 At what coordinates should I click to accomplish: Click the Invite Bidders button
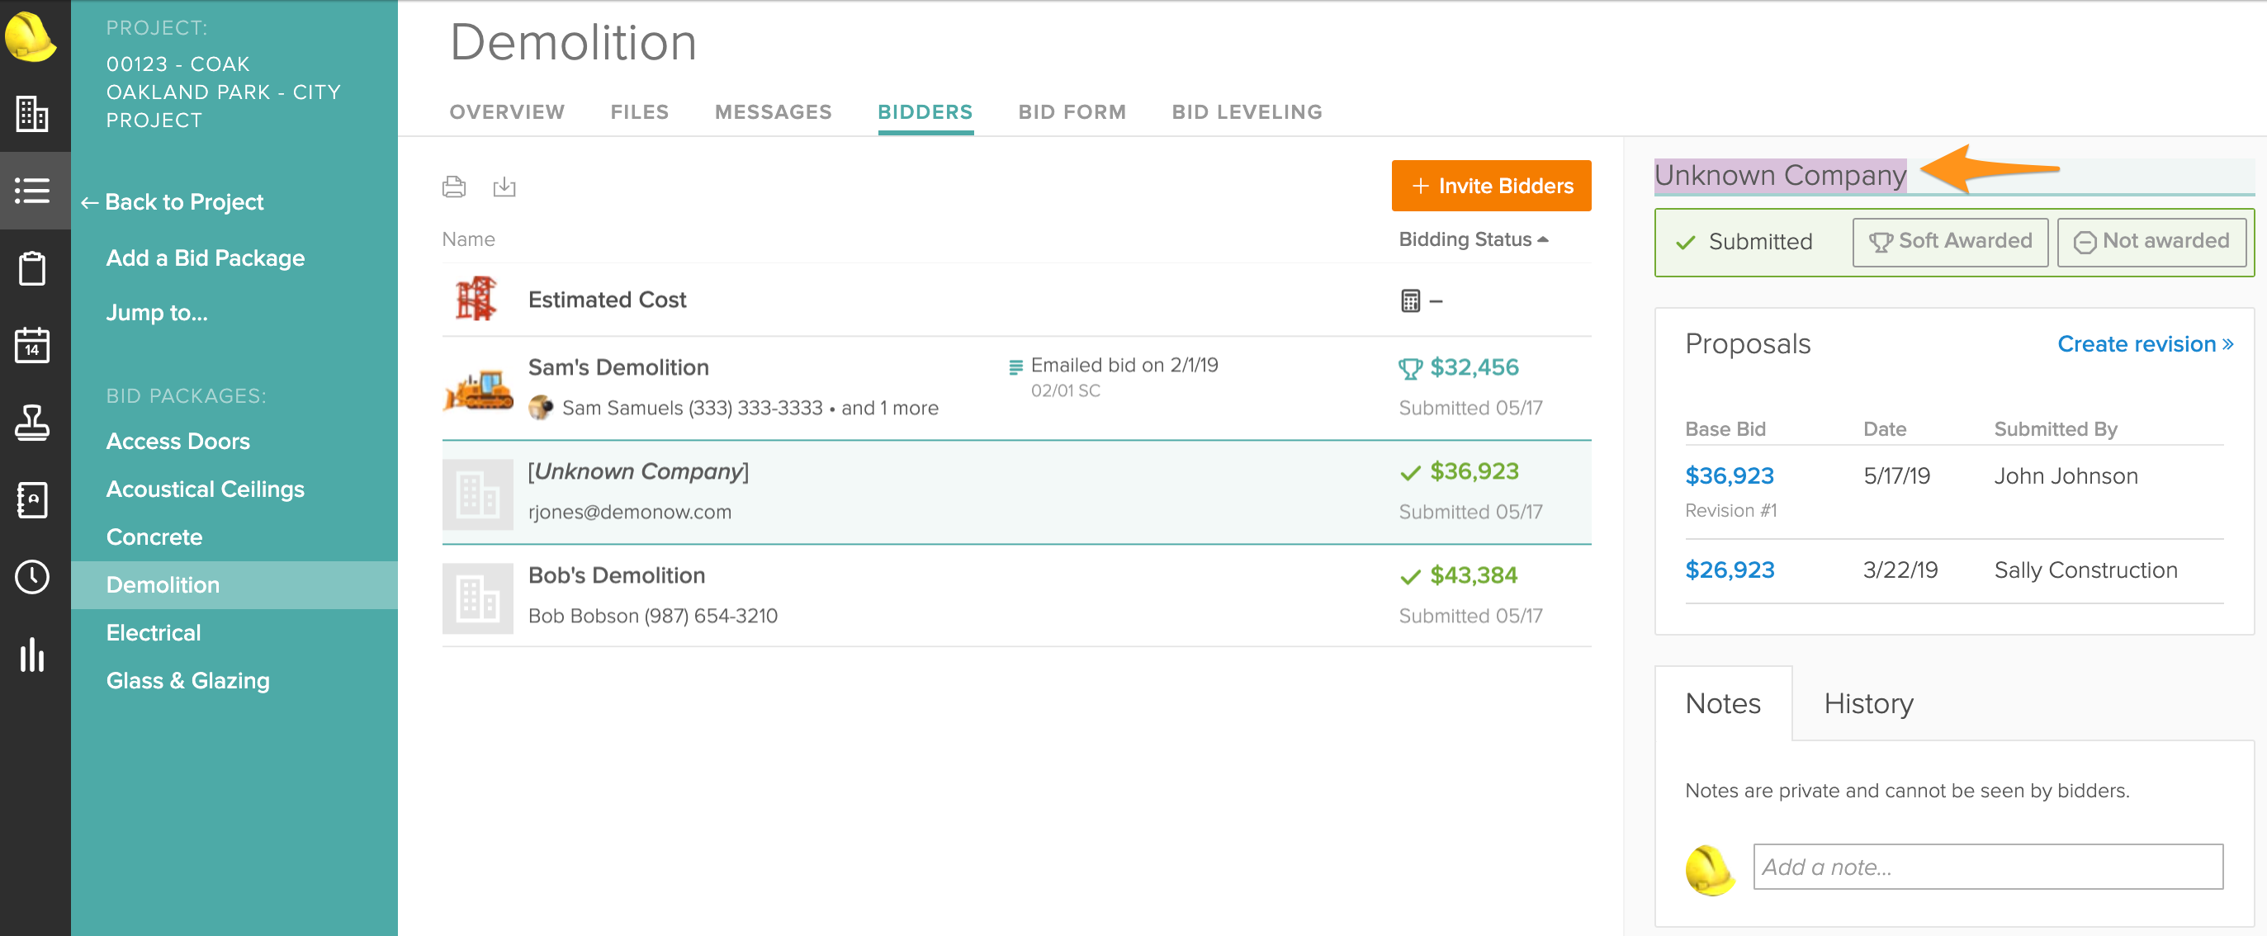click(1491, 186)
